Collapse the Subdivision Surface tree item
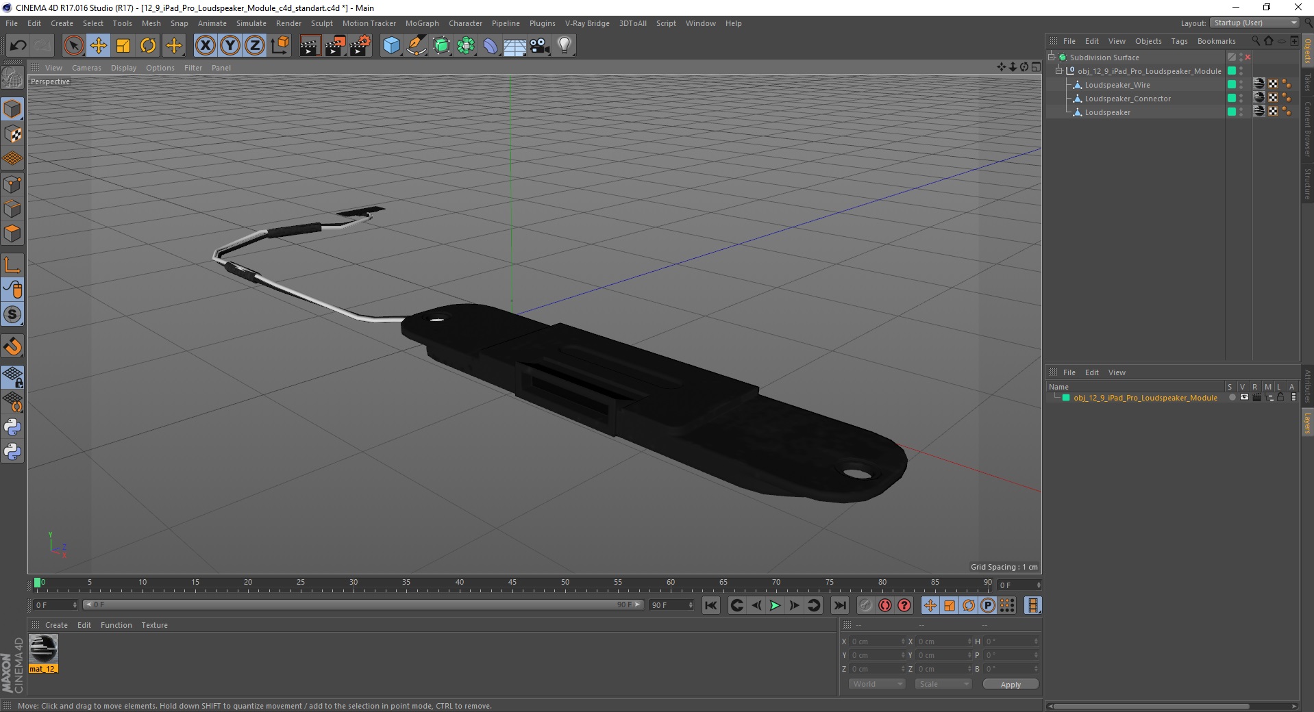The width and height of the screenshot is (1314, 712). [1052, 57]
